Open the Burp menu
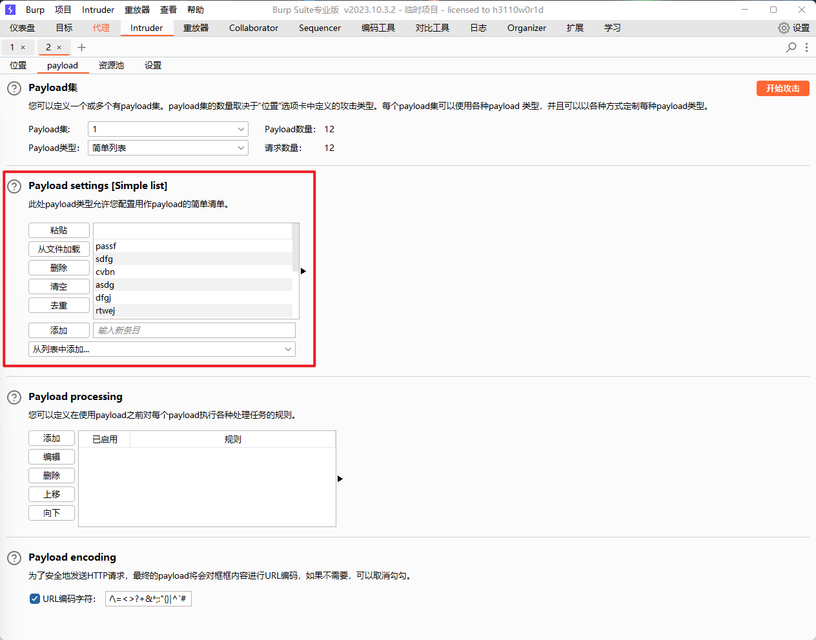 pos(35,10)
